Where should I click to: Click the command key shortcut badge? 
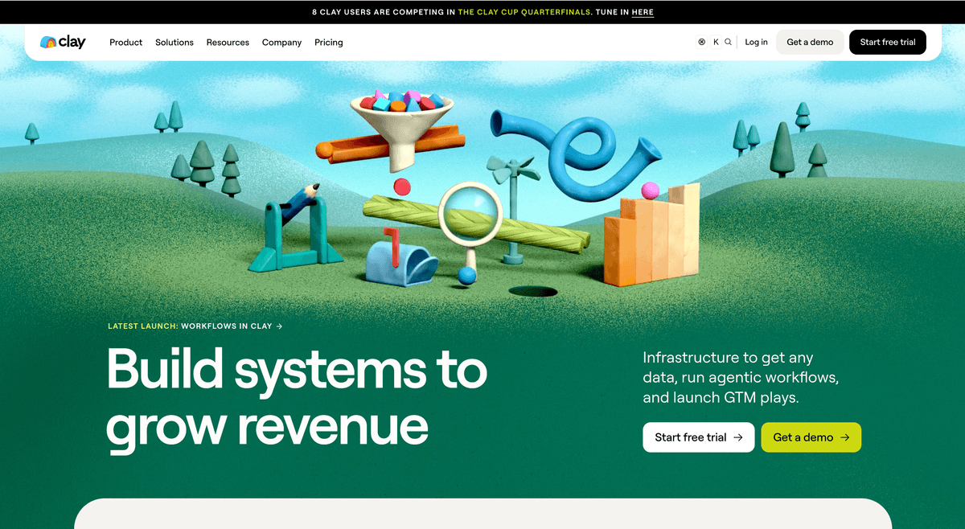tap(702, 42)
